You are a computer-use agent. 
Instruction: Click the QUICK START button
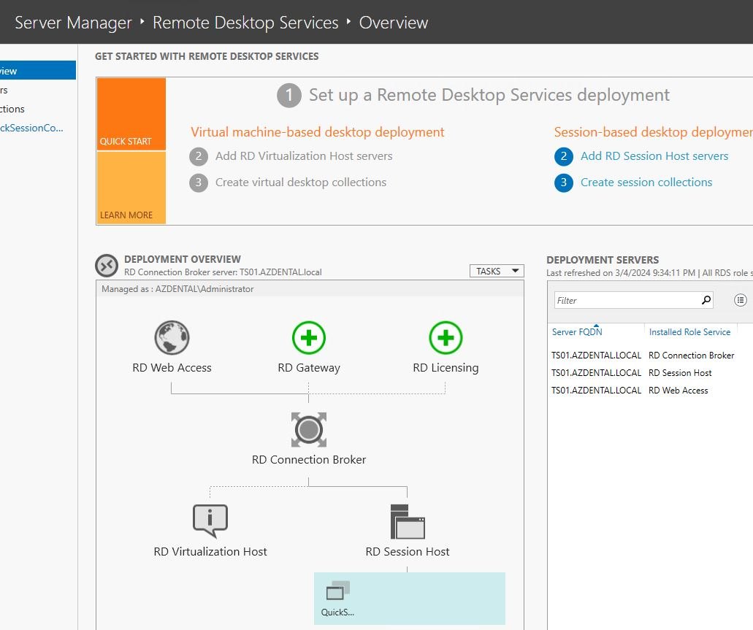pyautogui.click(x=131, y=113)
